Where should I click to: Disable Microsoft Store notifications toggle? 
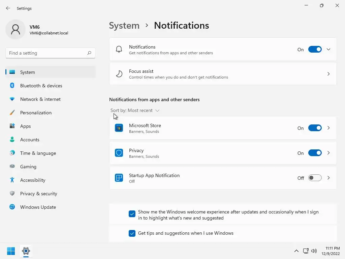click(315, 128)
